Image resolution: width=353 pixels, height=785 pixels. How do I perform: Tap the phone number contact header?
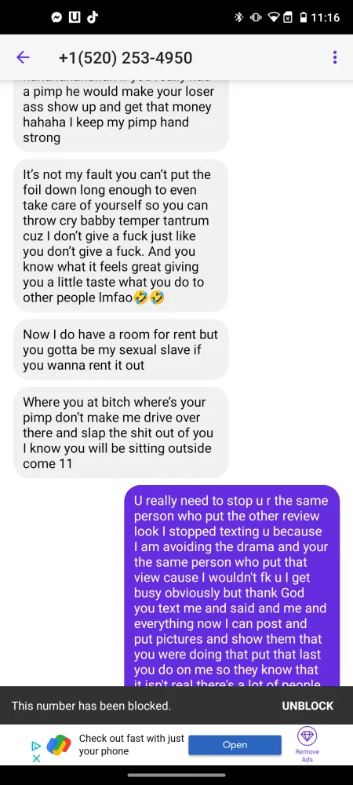click(x=126, y=57)
